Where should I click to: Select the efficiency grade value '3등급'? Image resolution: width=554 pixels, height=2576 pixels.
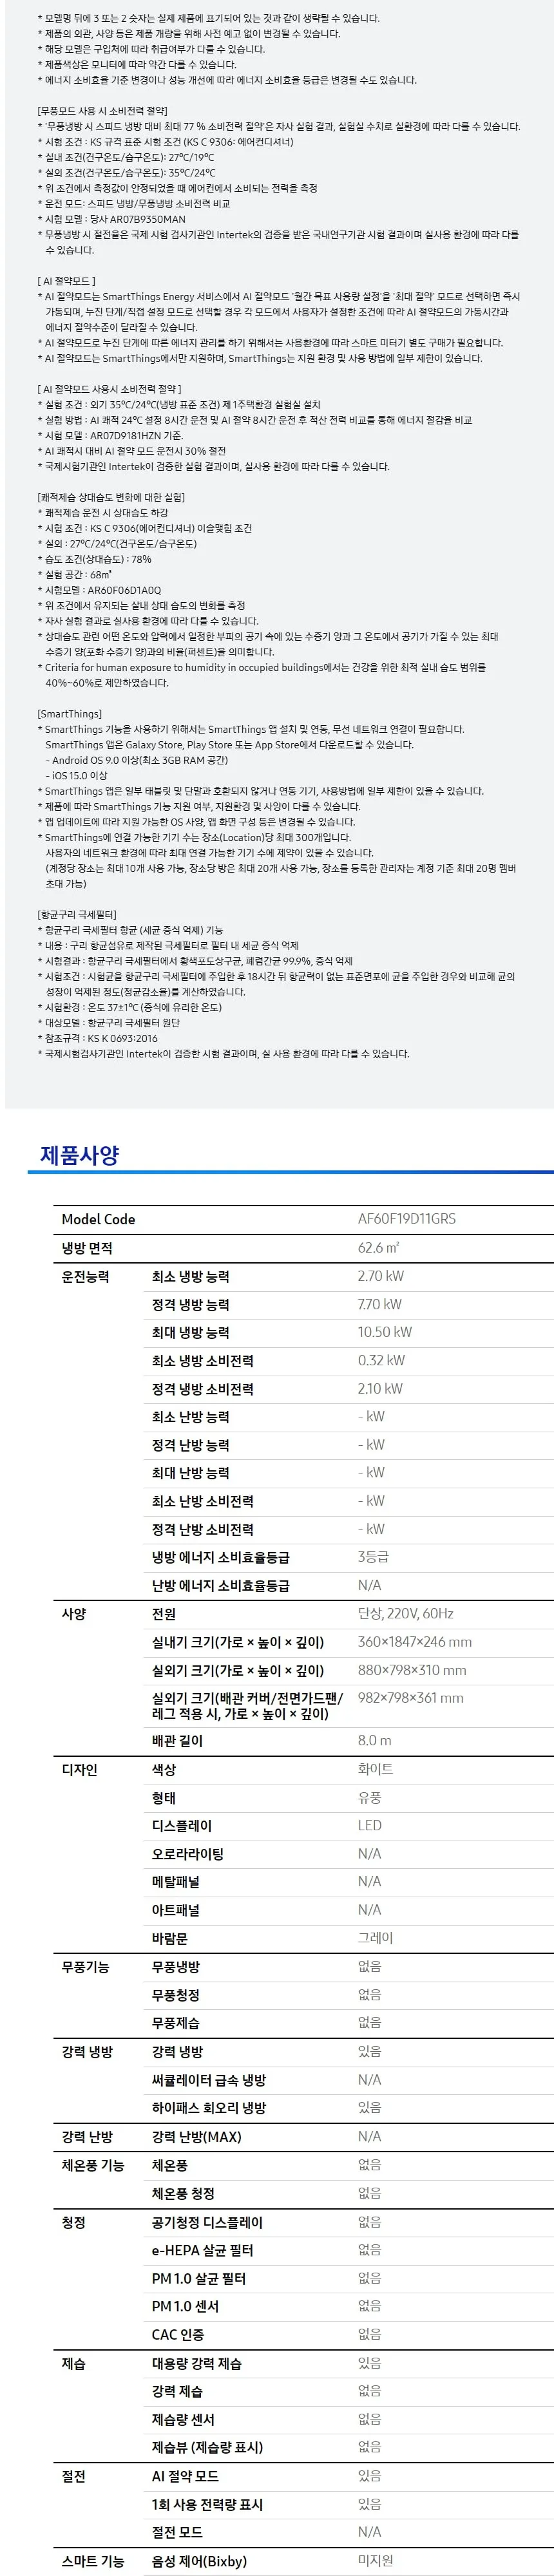pyautogui.click(x=373, y=1557)
